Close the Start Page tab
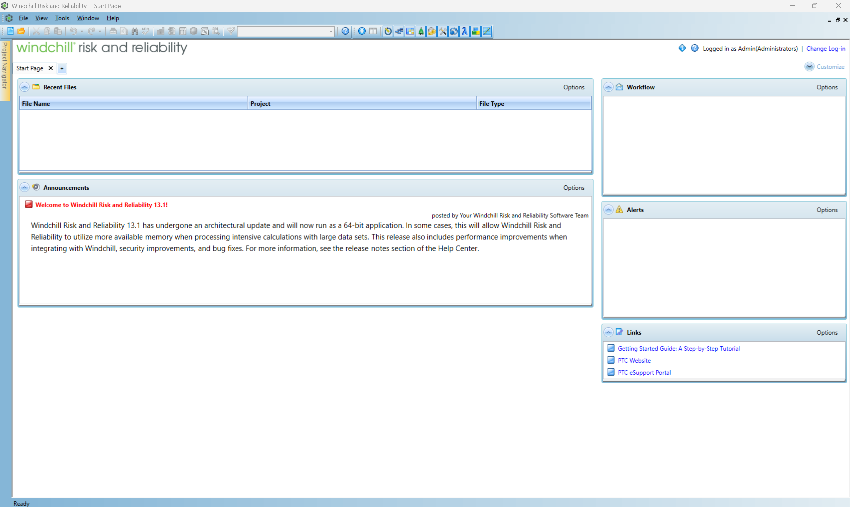Screen dimensions: 850x507 [x=50, y=68]
